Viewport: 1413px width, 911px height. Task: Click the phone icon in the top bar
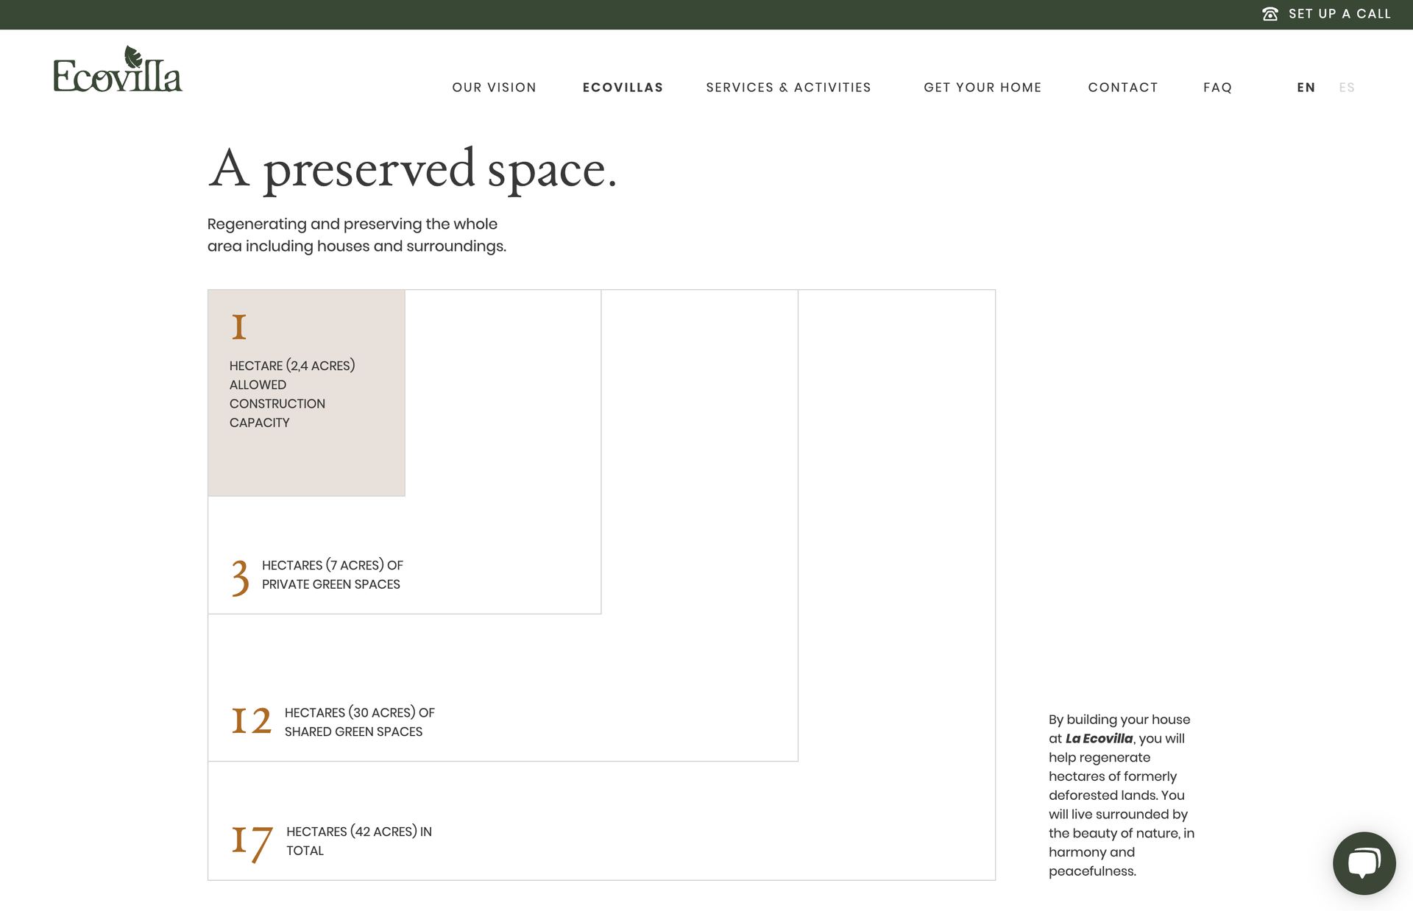coord(1270,13)
